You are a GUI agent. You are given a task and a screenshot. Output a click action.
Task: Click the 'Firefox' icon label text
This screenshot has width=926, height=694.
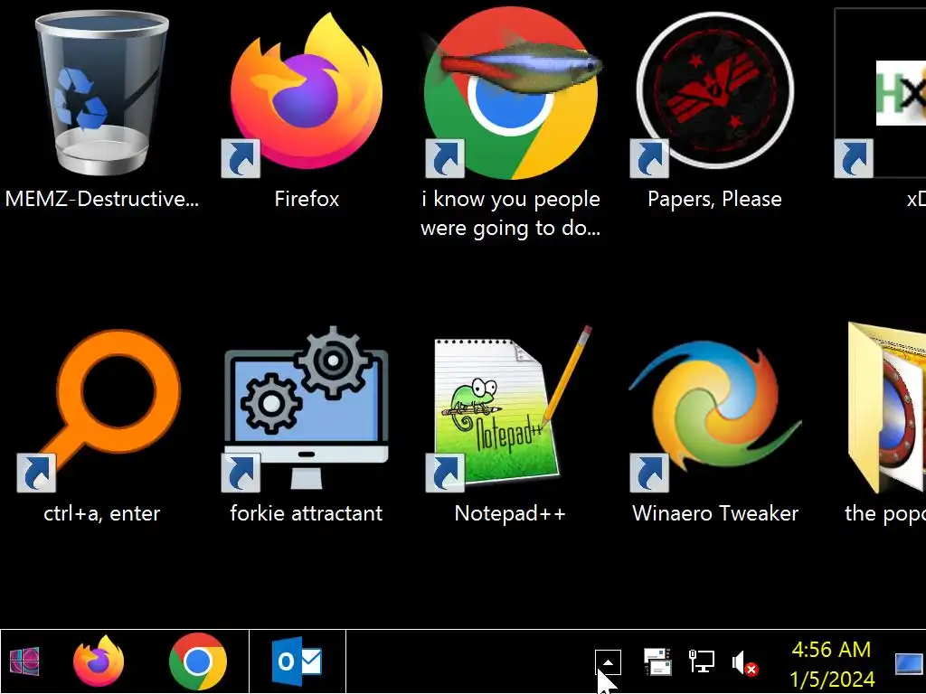click(x=307, y=199)
